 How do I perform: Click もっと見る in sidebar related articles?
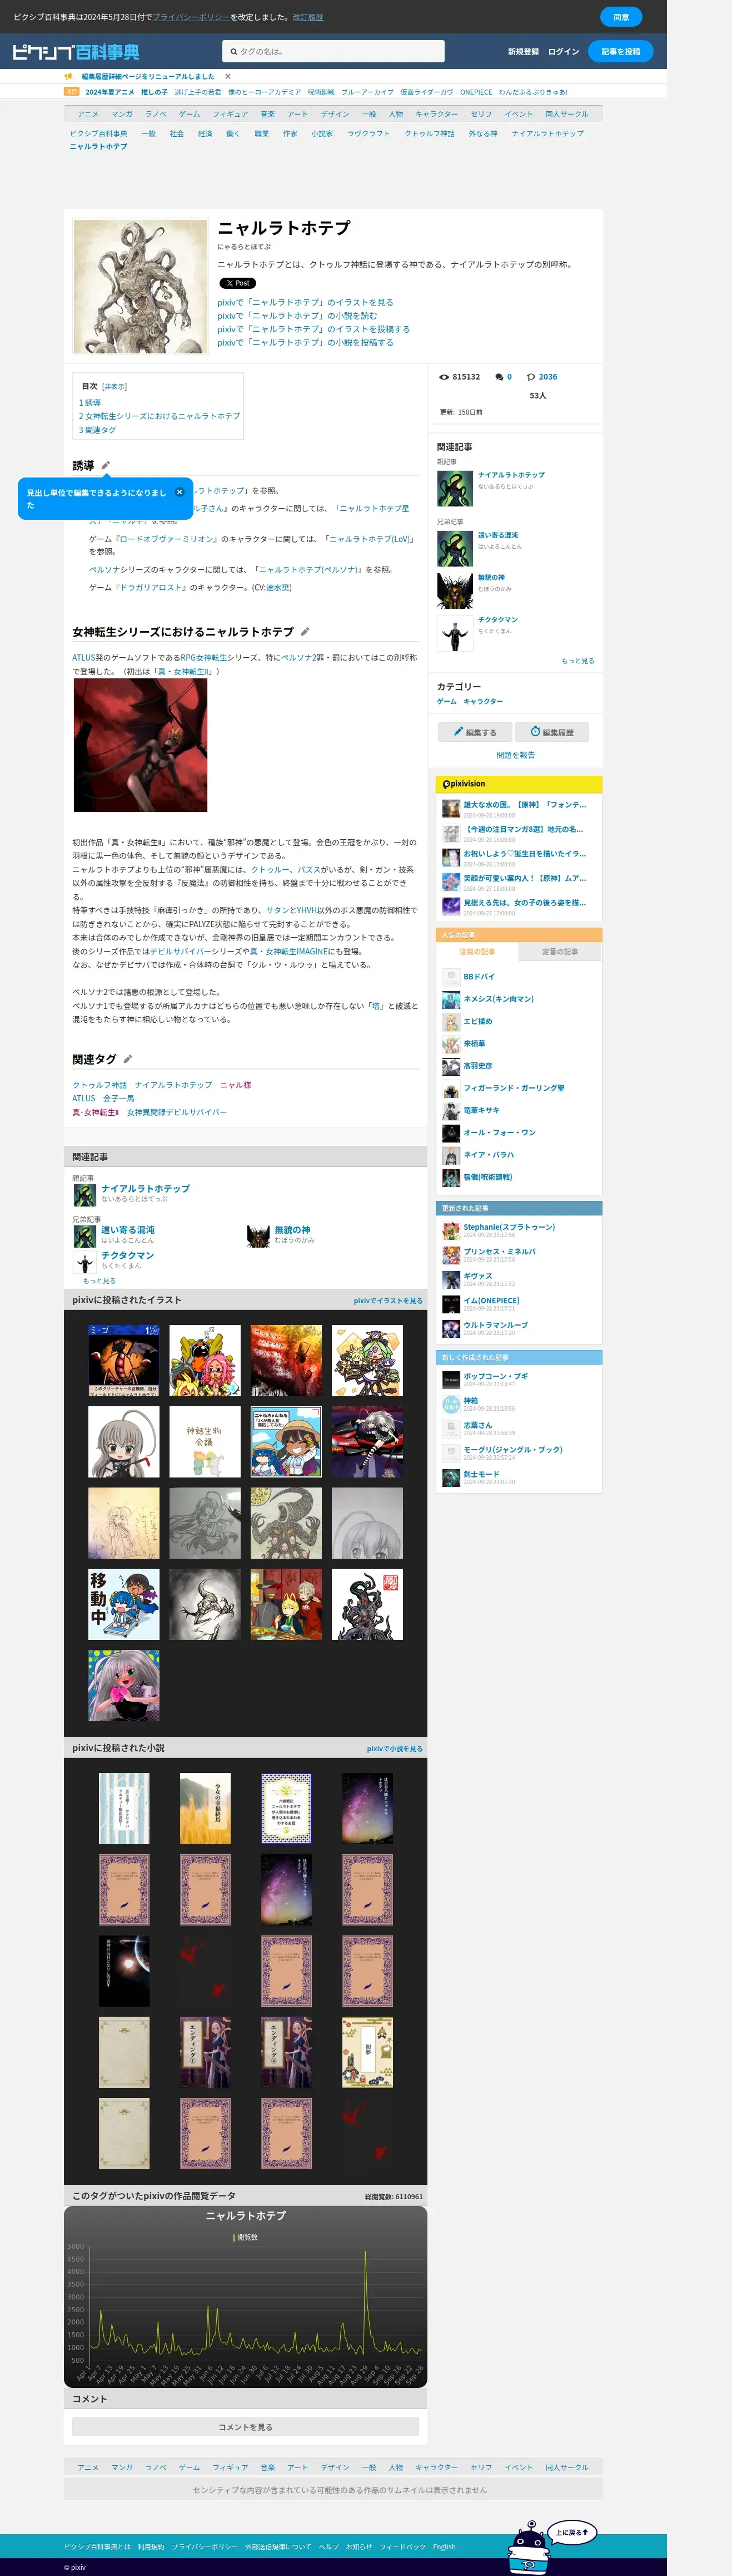(x=577, y=661)
